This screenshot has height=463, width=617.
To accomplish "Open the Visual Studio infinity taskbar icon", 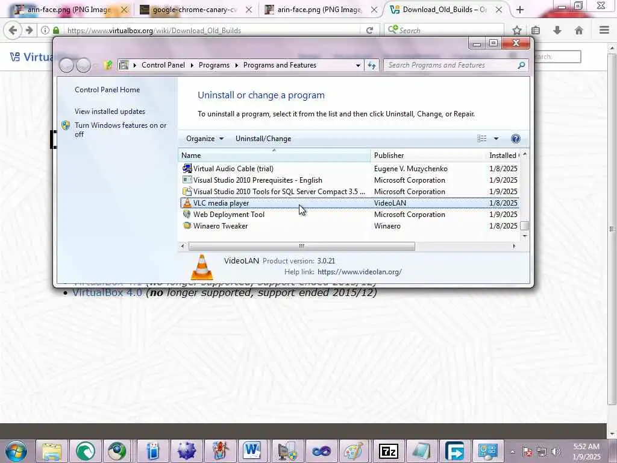I will click(321, 451).
